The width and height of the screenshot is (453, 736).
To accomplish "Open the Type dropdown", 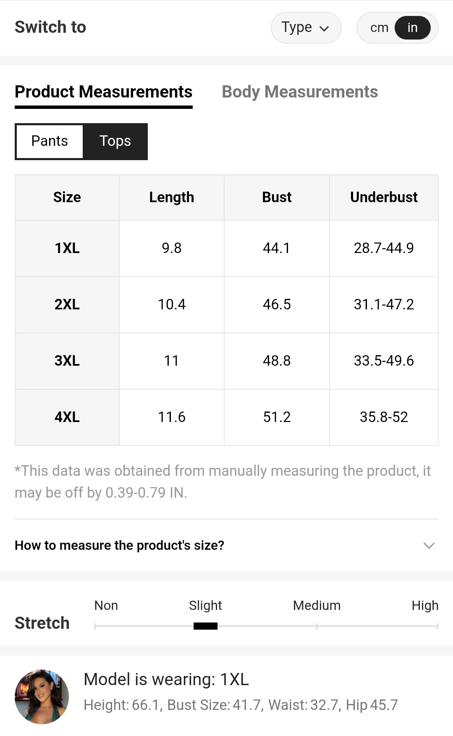I will [x=306, y=28].
